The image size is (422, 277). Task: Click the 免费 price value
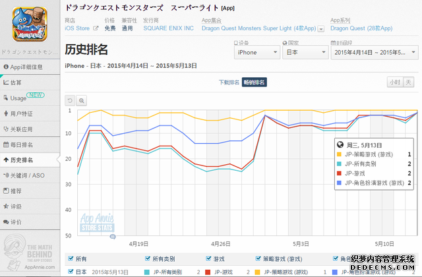[110, 28]
